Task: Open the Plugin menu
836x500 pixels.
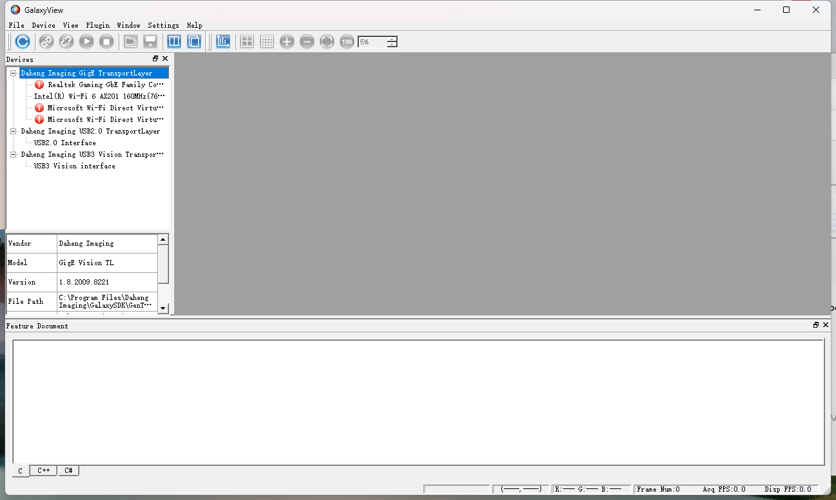Action: 98,25
